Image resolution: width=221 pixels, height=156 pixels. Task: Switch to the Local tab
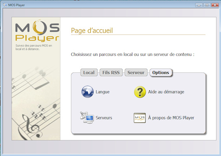coord(89,72)
